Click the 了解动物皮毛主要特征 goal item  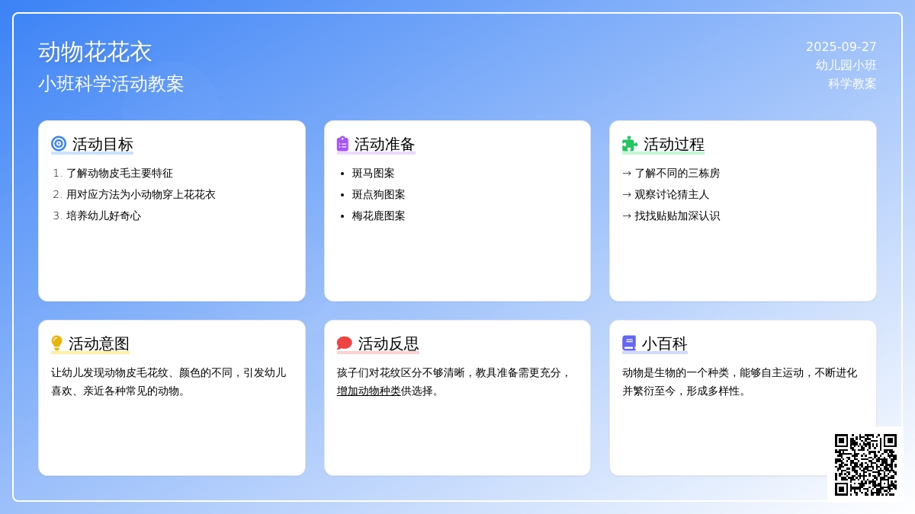click(119, 173)
